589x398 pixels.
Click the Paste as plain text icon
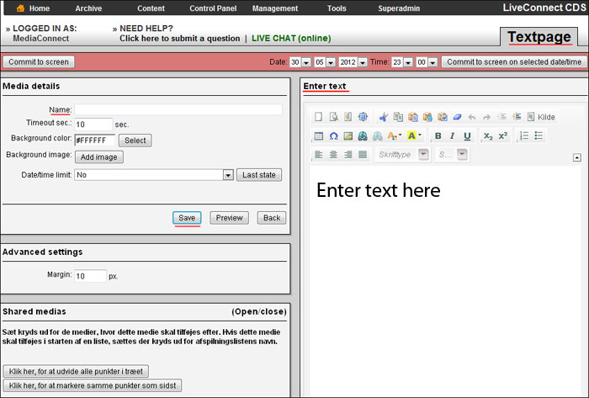coord(427,117)
